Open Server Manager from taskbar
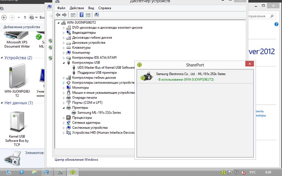The width and height of the screenshot is (282, 176). [9, 172]
